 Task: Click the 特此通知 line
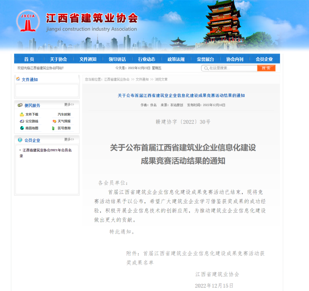pos(122,232)
